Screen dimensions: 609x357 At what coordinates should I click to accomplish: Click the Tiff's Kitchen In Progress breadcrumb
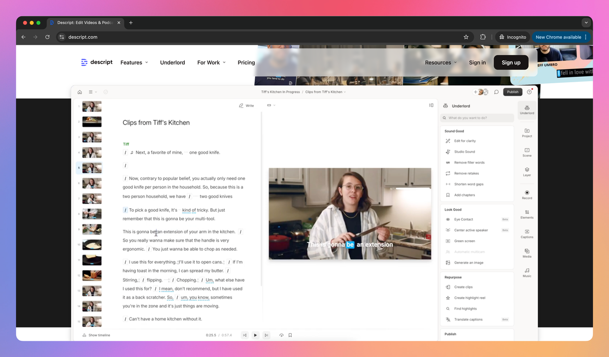pos(280,92)
